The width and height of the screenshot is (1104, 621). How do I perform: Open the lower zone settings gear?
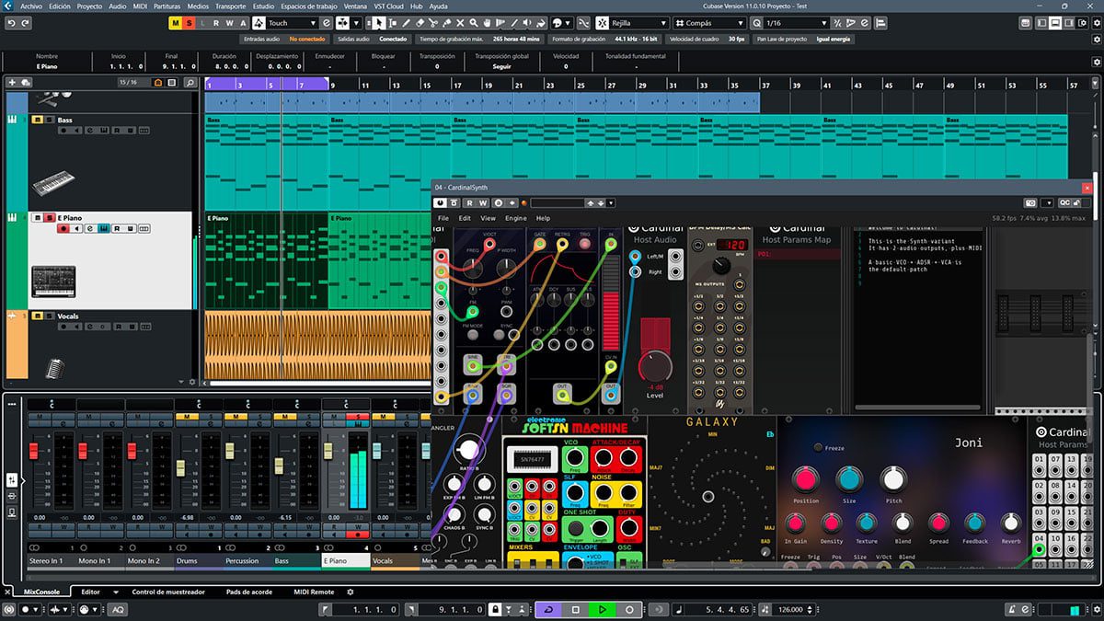point(351,592)
